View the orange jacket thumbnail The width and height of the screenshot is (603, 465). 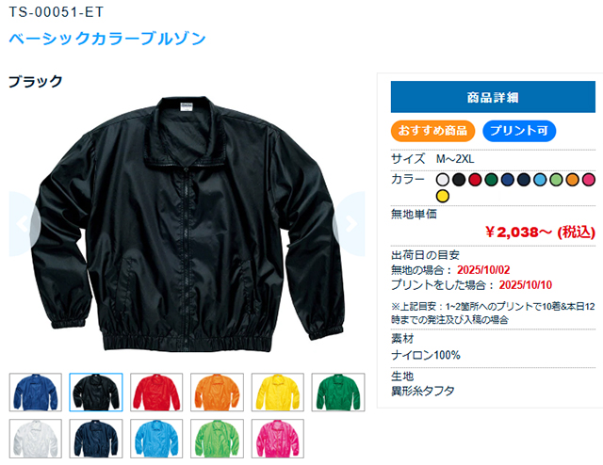point(217,392)
